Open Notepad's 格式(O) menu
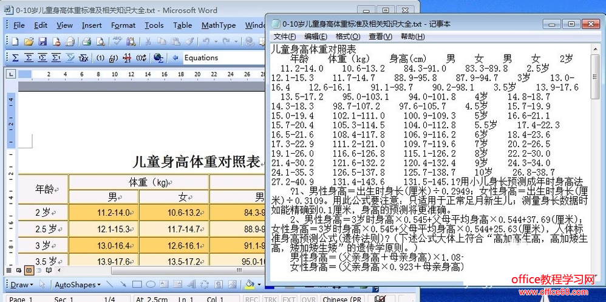Viewport: 606px width, 302px height. (x=348, y=36)
